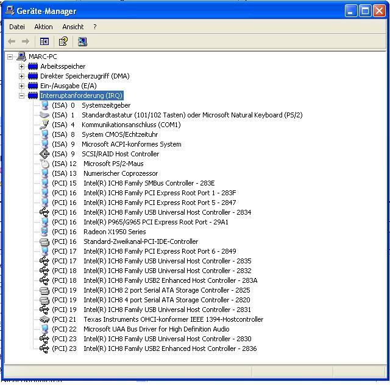Maximize the Geräte-Manager window
This screenshot has width=390, height=385.
(x=365, y=11)
